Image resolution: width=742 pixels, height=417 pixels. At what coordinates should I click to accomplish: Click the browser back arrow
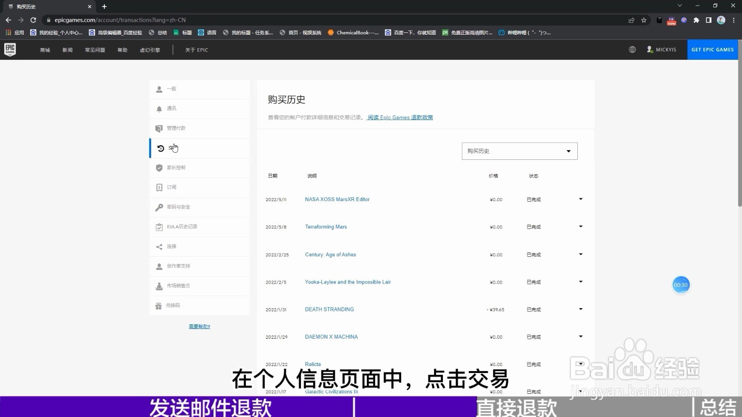pos(8,20)
